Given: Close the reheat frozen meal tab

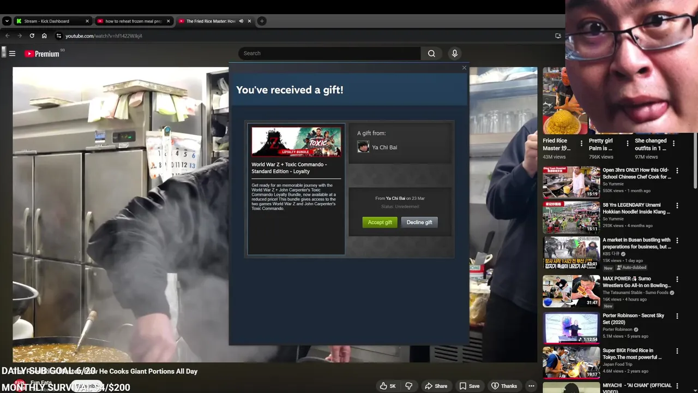Looking at the screenshot, I should click(168, 21).
